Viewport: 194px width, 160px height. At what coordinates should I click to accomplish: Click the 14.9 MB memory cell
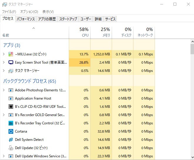point(101,148)
